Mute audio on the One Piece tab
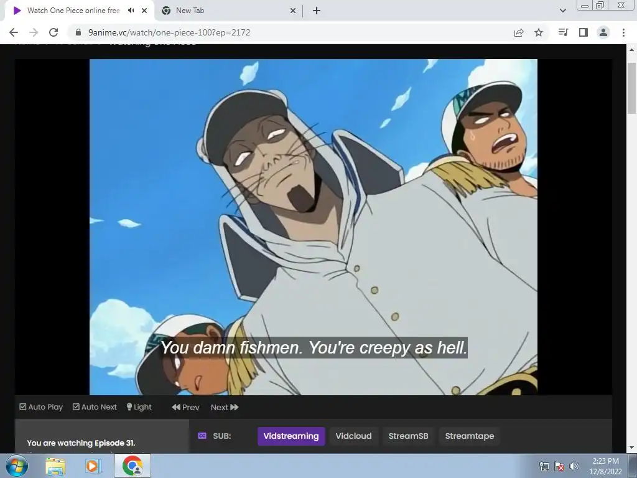 [x=131, y=11]
